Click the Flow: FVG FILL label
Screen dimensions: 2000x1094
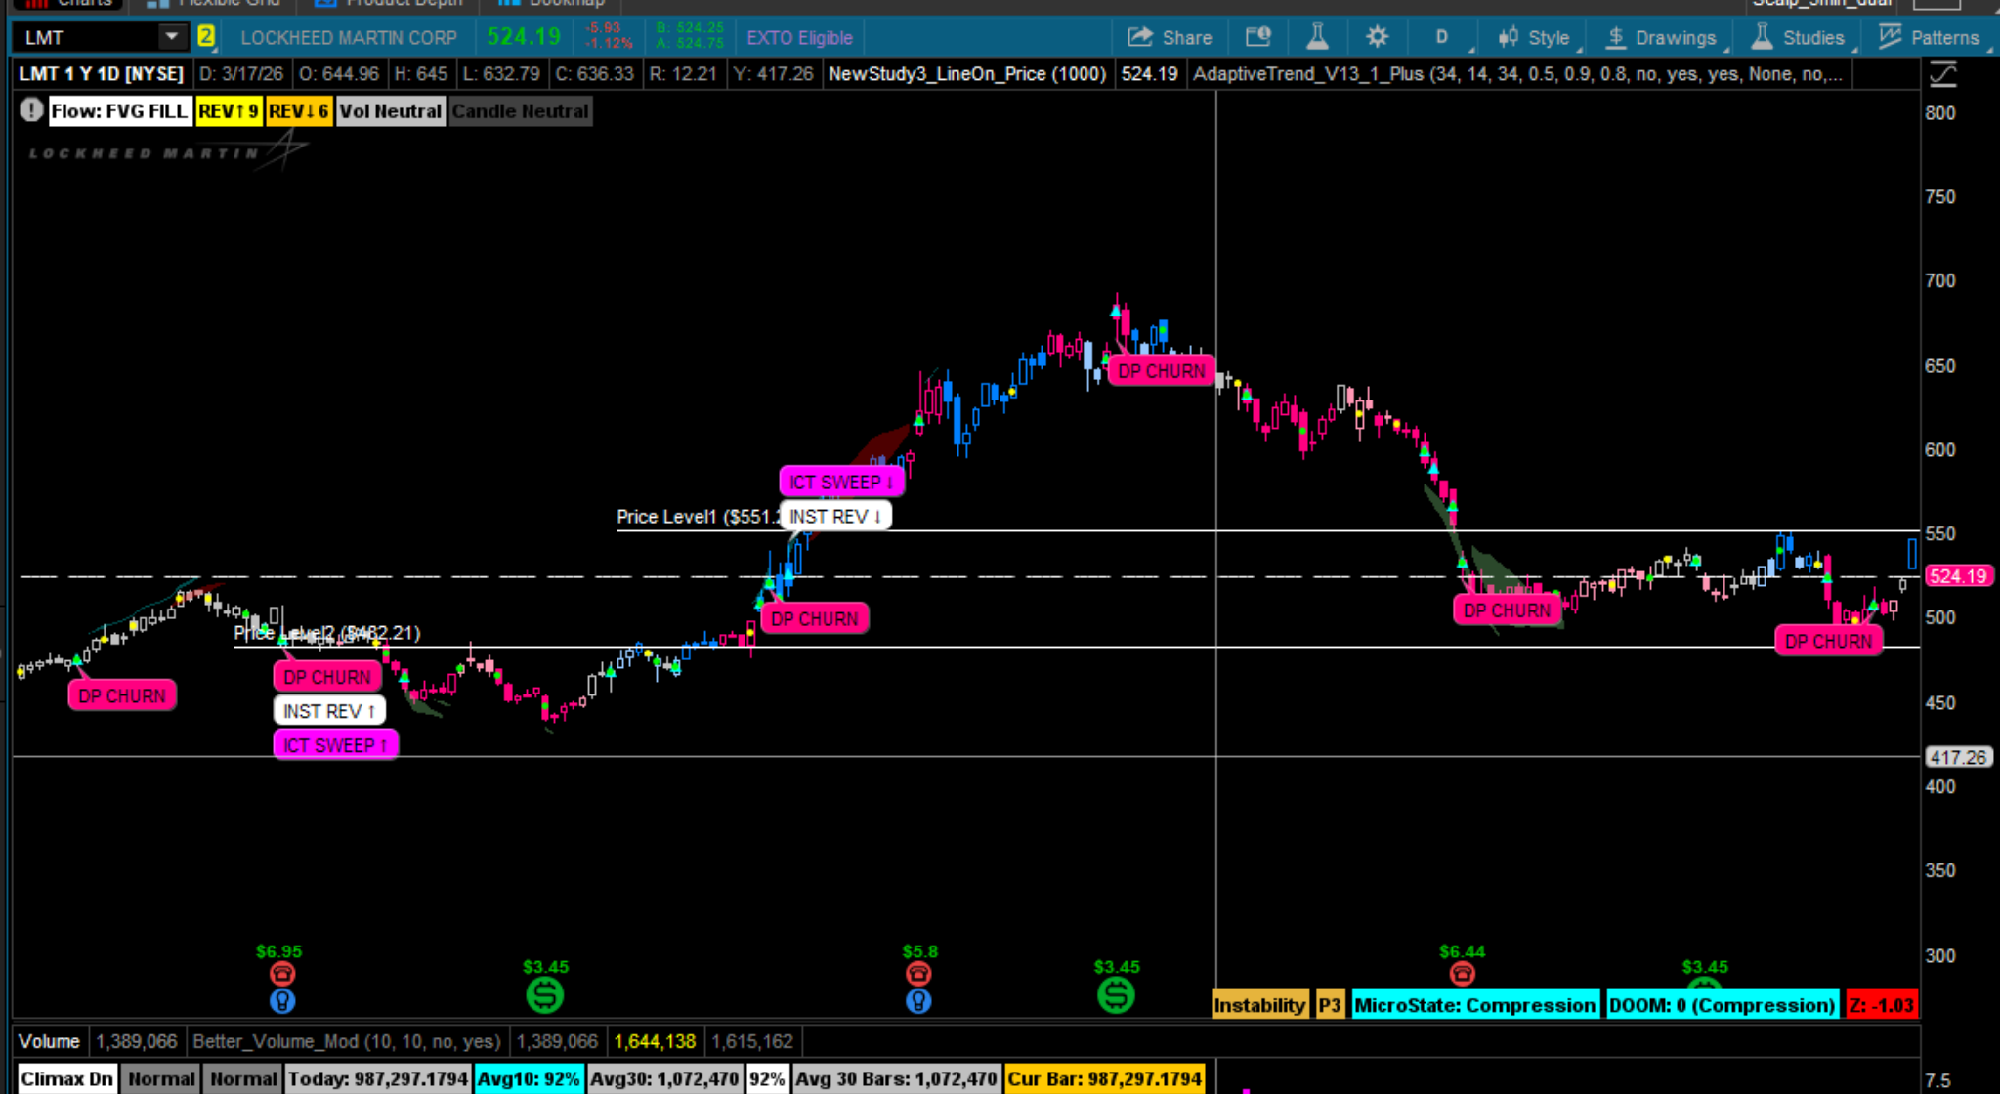click(118, 111)
